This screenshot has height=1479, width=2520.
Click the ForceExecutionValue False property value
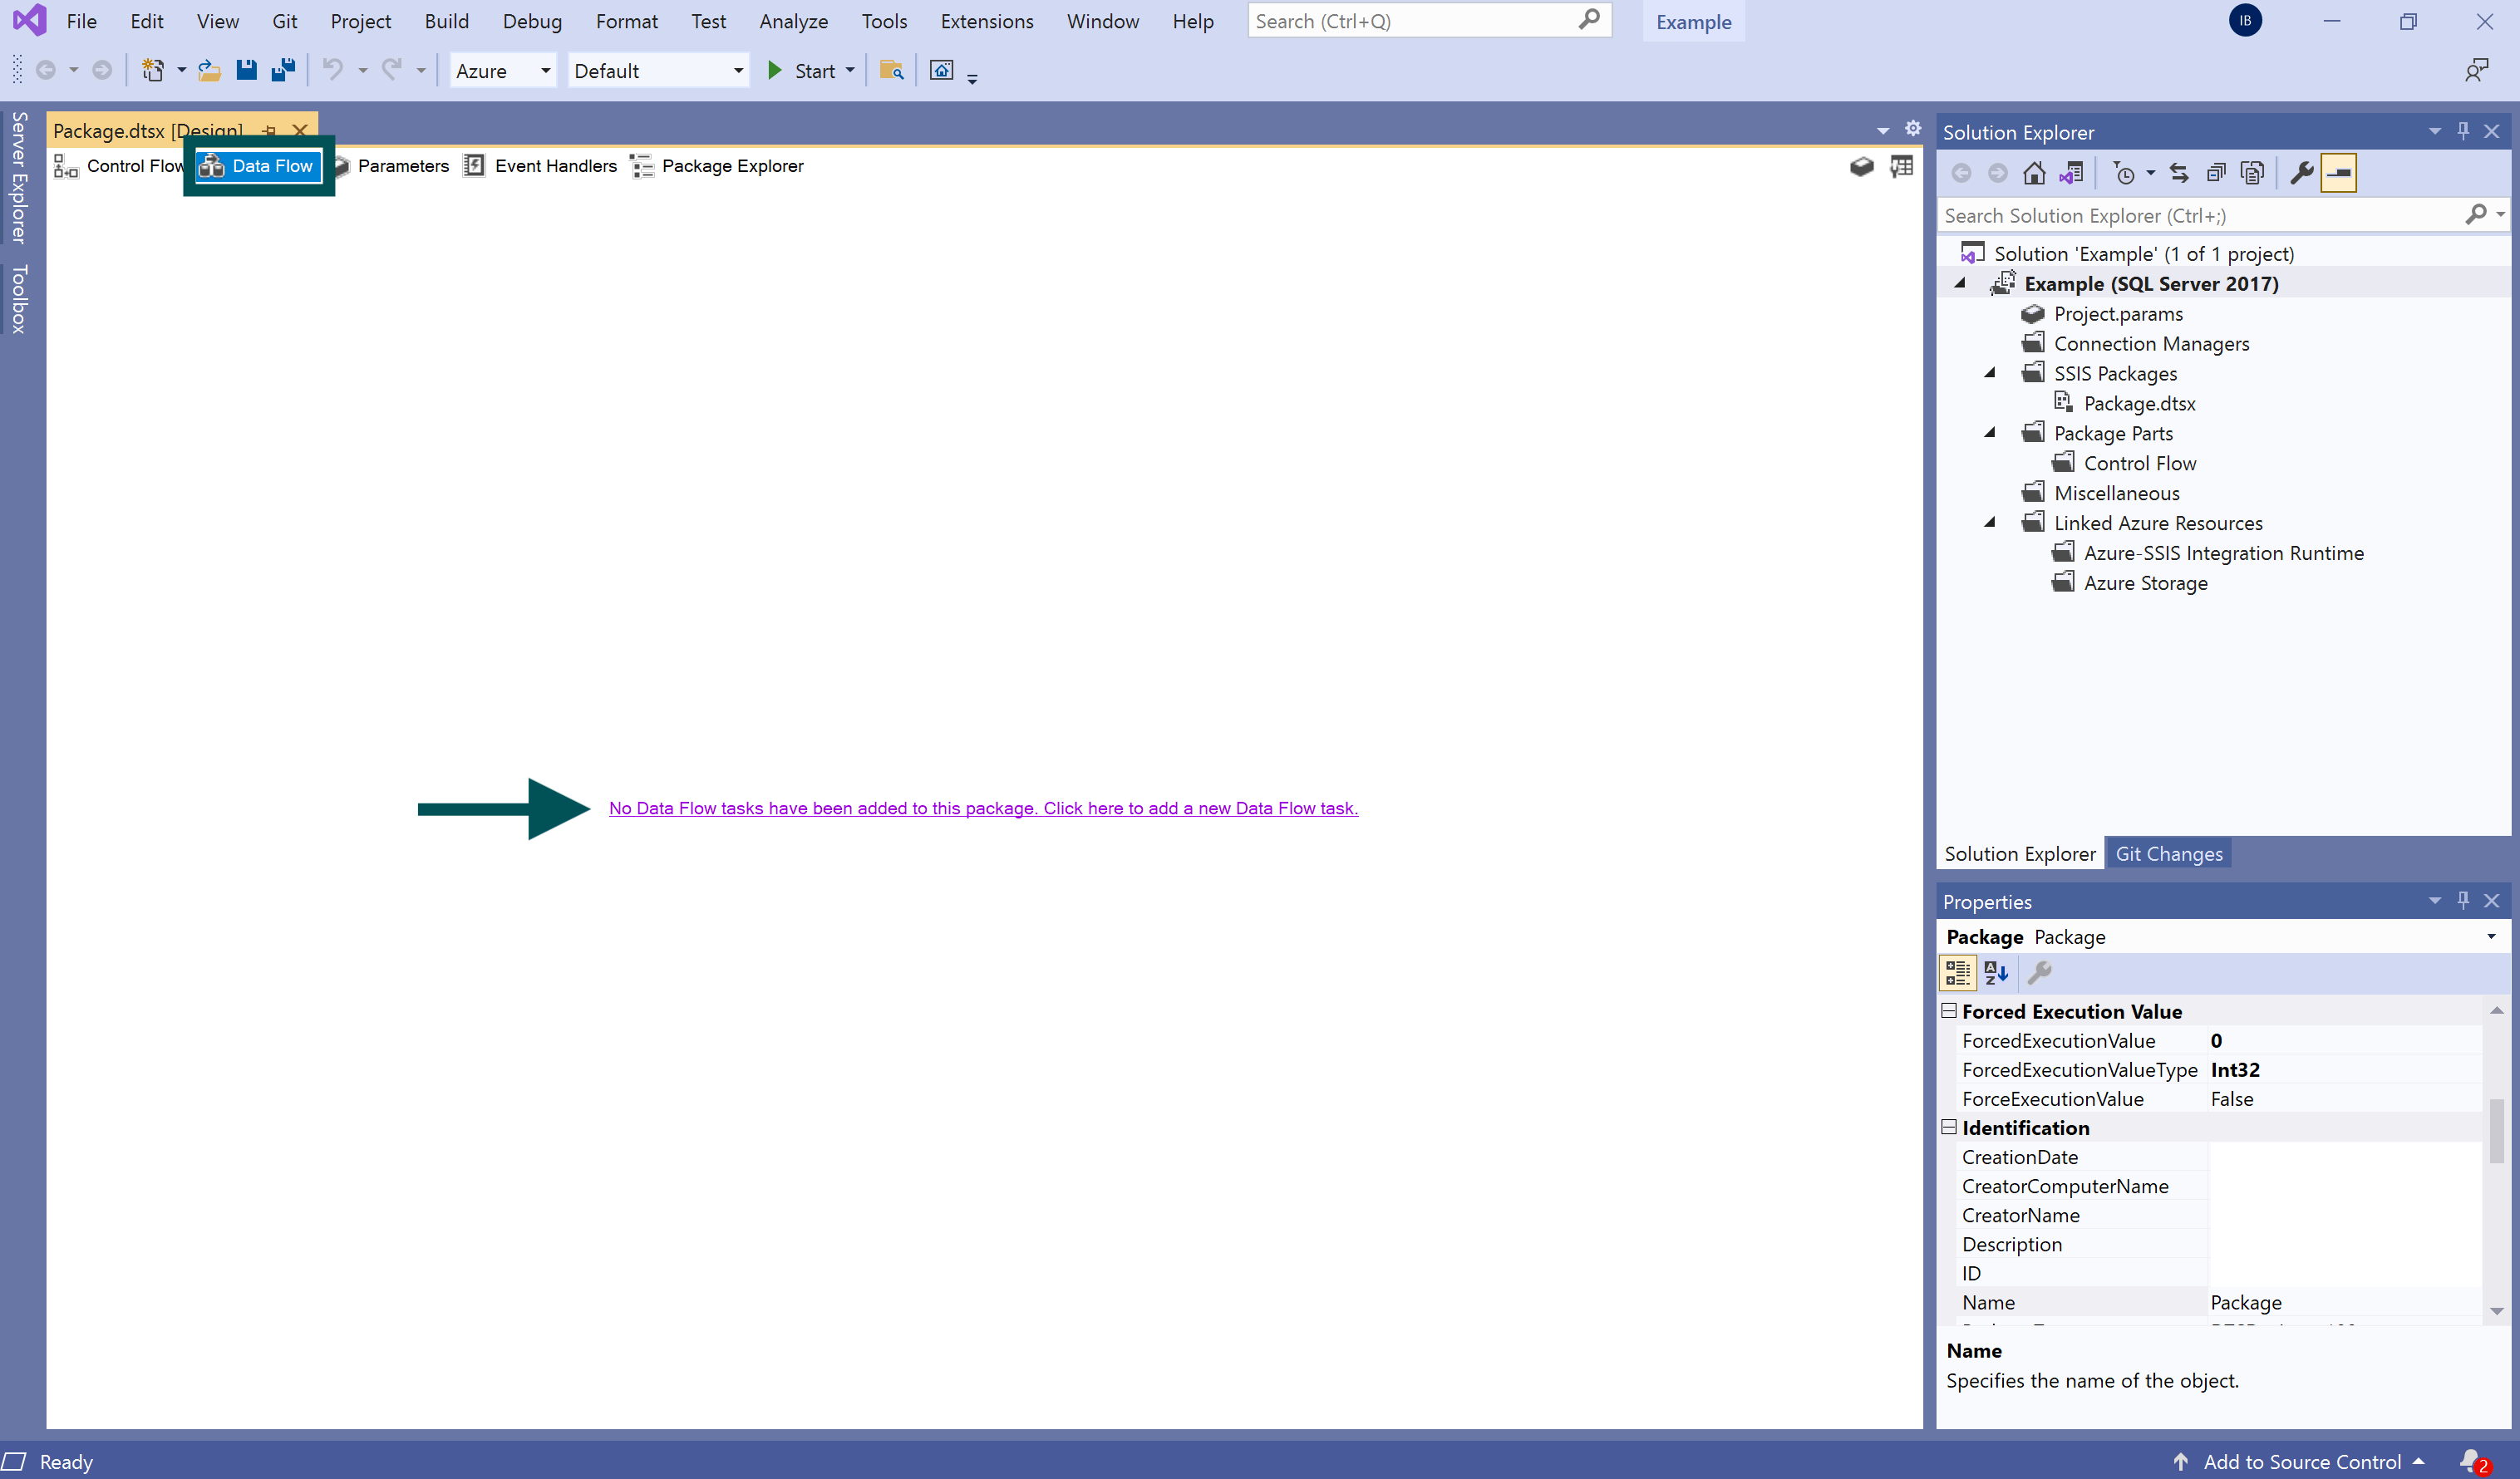pos(2345,1098)
